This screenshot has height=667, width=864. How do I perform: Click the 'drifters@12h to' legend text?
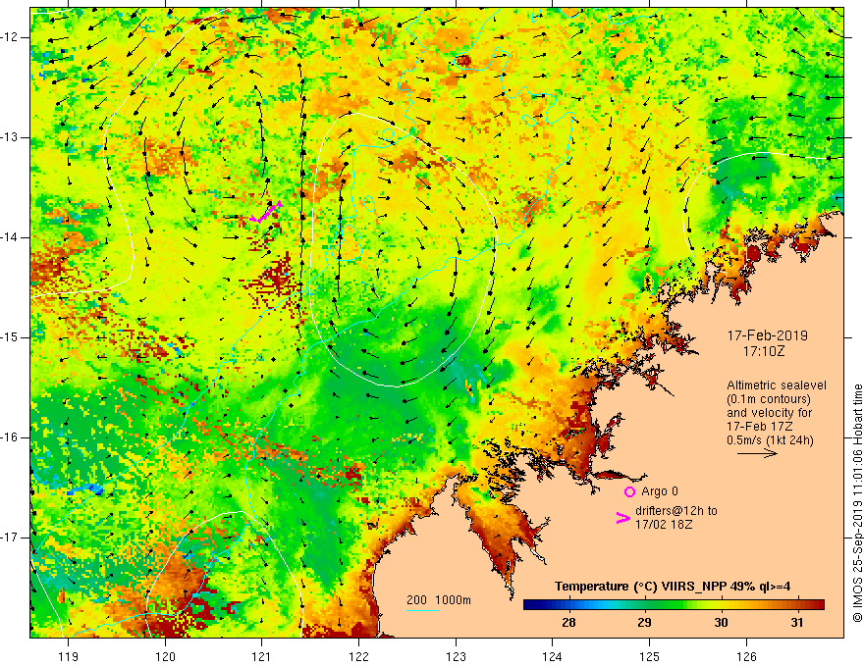pyautogui.click(x=676, y=511)
